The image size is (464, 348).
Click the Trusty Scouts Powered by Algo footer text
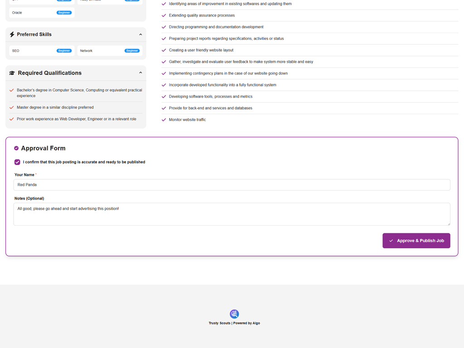234,323
